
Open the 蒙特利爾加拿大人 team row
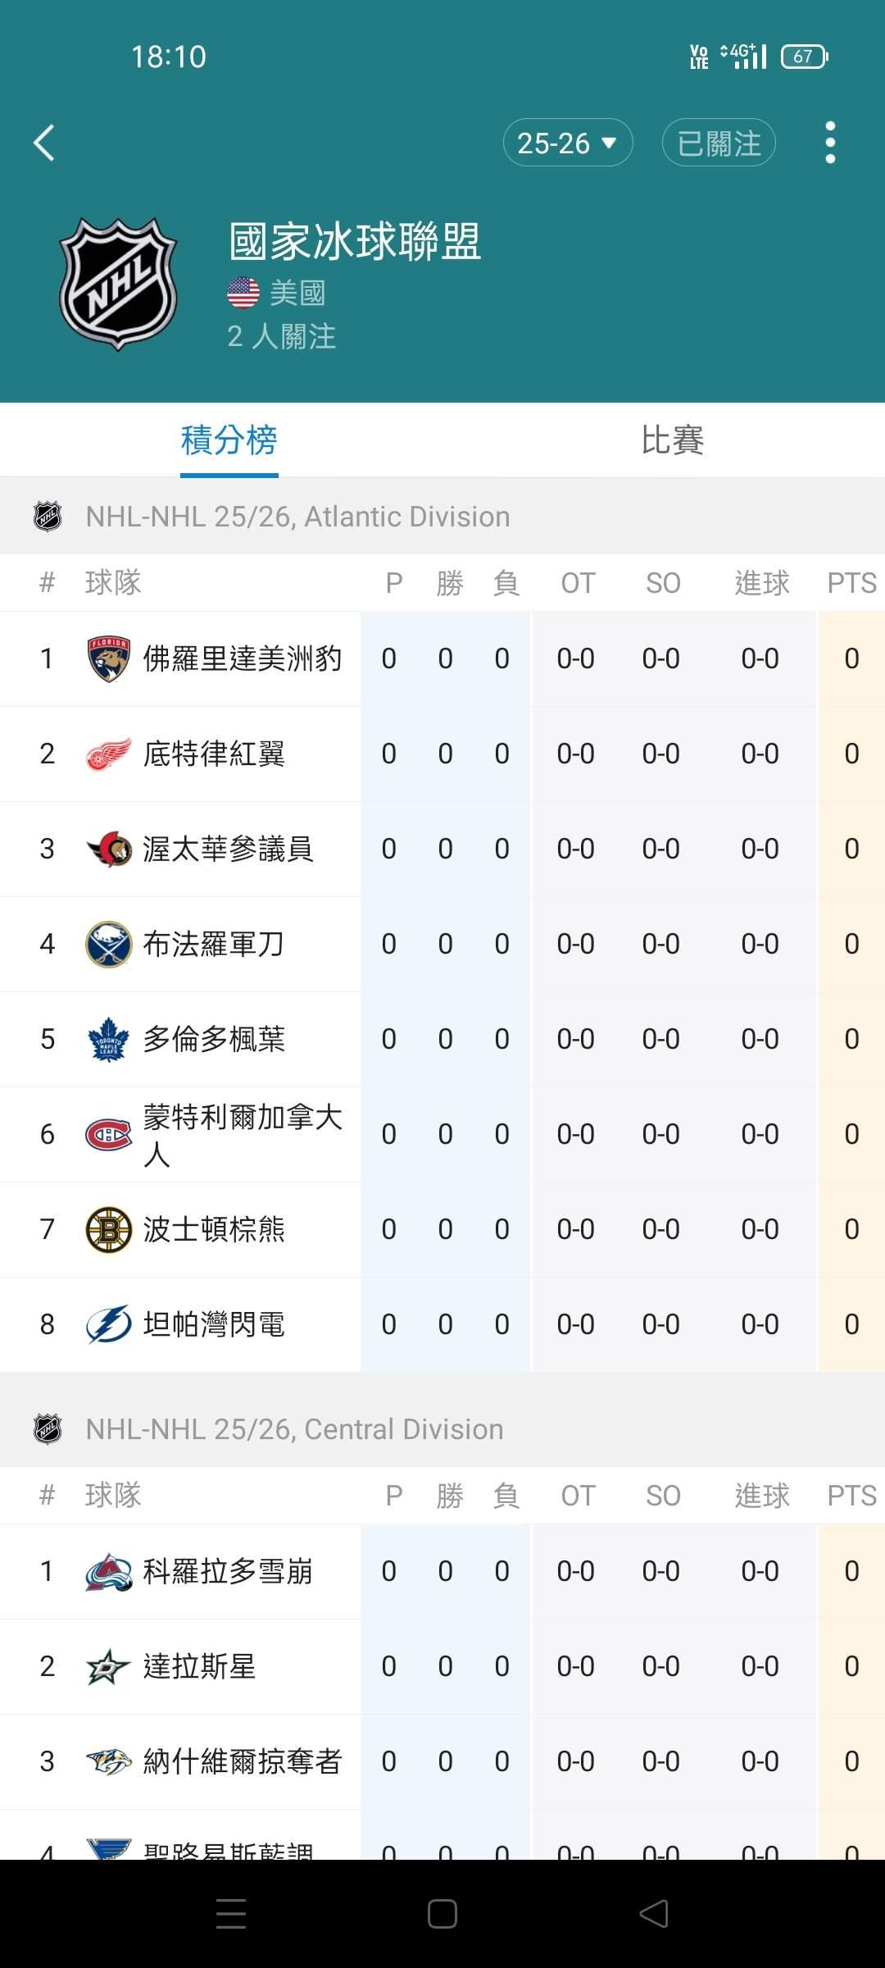click(243, 1134)
